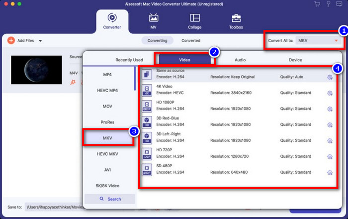Open settings gear for HD 1080P
Screen dimensions: 348x219
coord(330,109)
